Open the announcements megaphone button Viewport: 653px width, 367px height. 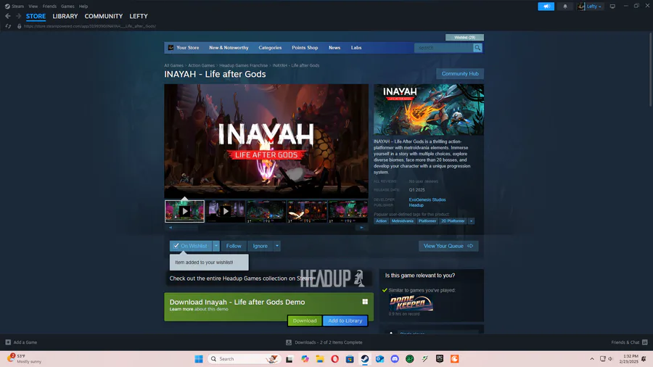click(546, 7)
